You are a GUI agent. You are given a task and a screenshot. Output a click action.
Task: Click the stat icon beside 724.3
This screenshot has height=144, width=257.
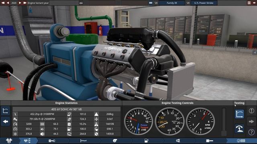[69, 119]
